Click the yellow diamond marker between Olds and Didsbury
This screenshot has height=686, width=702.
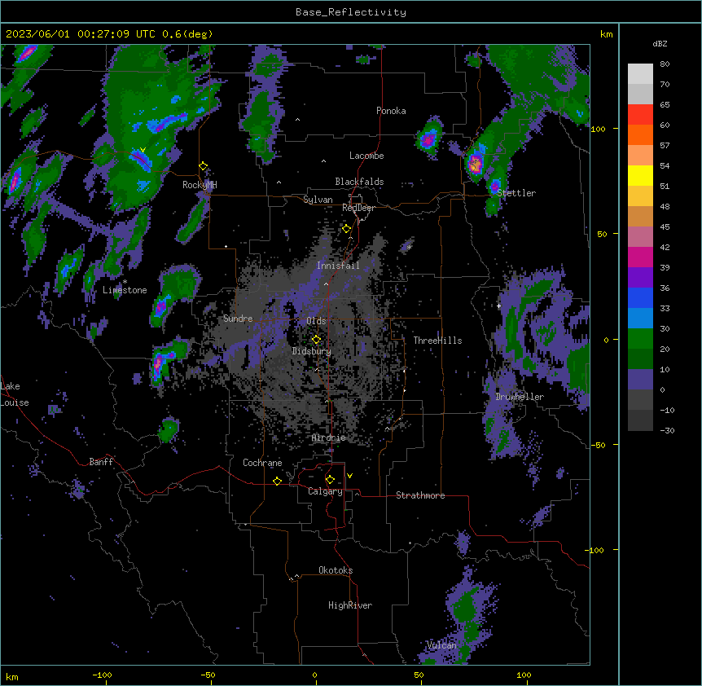coord(317,339)
